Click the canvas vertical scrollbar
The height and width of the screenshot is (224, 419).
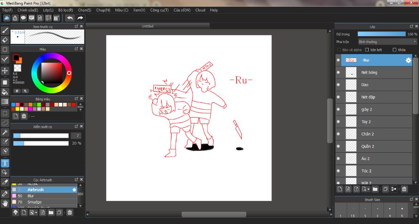[x=330, y=120]
